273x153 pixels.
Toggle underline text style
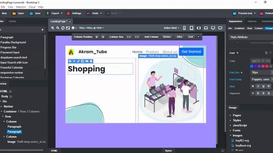[x=263, y=86]
